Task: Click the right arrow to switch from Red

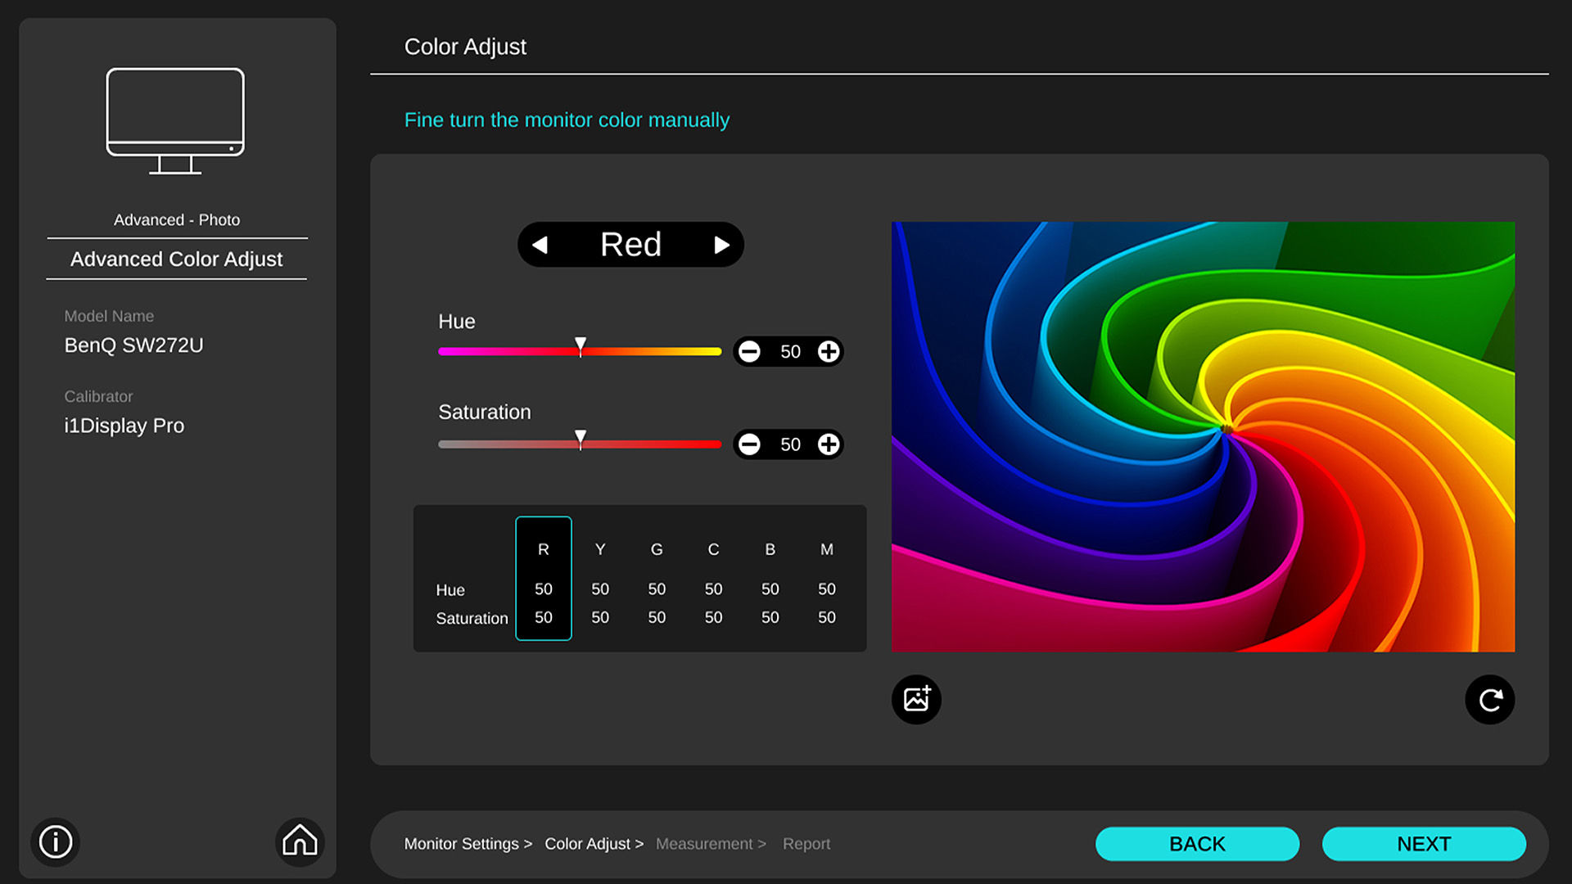Action: 720,244
